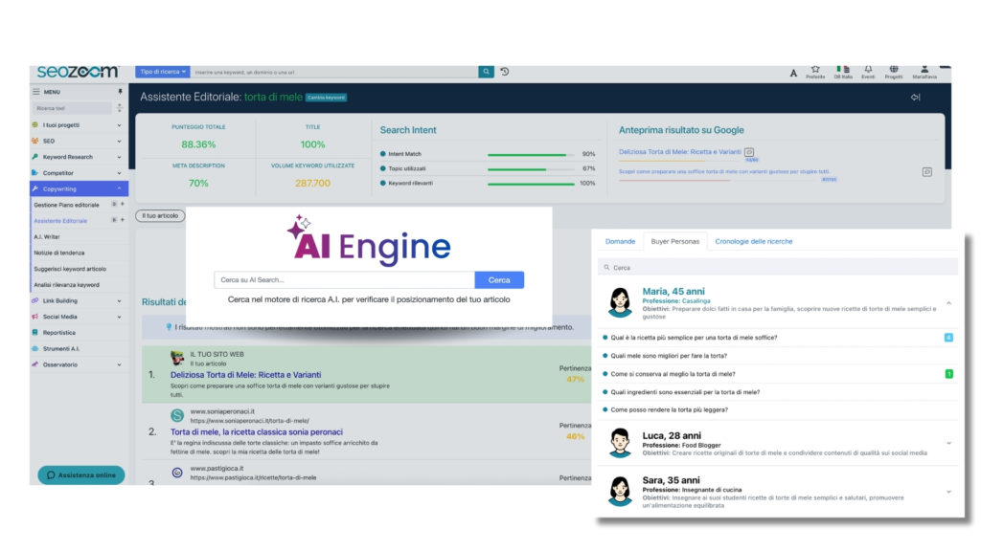
Task: Open the A.I. Writer menu item
Action: (47, 237)
